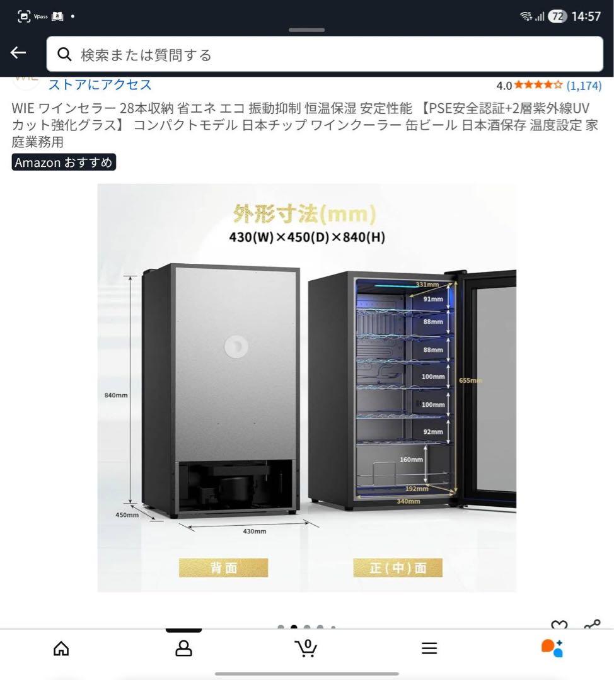
Task: Open the ストアにアクセス store link
Action: [x=100, y=84]
